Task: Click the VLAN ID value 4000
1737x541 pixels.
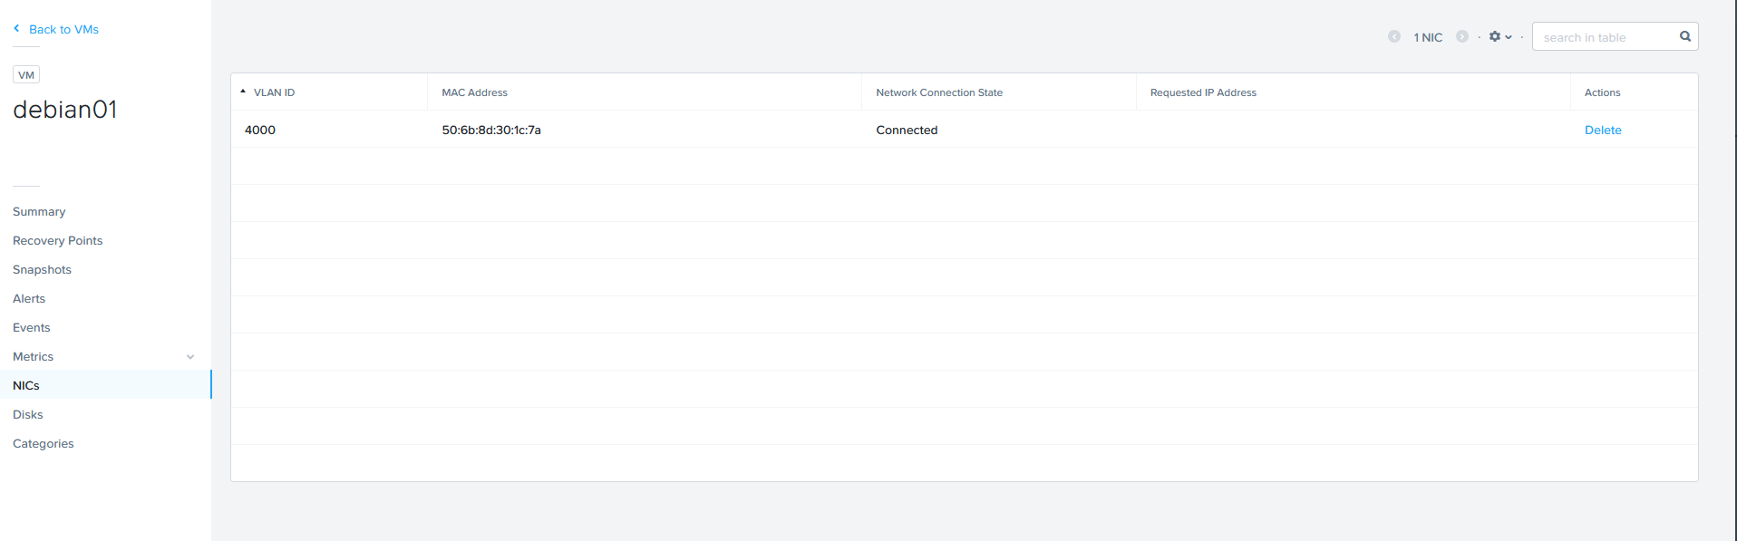Action: click(x=260, y=130)
